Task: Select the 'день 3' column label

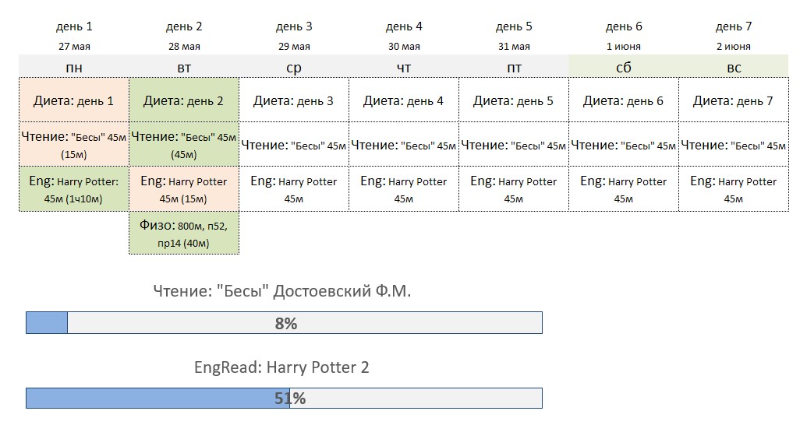Action: tap(294, 26)
